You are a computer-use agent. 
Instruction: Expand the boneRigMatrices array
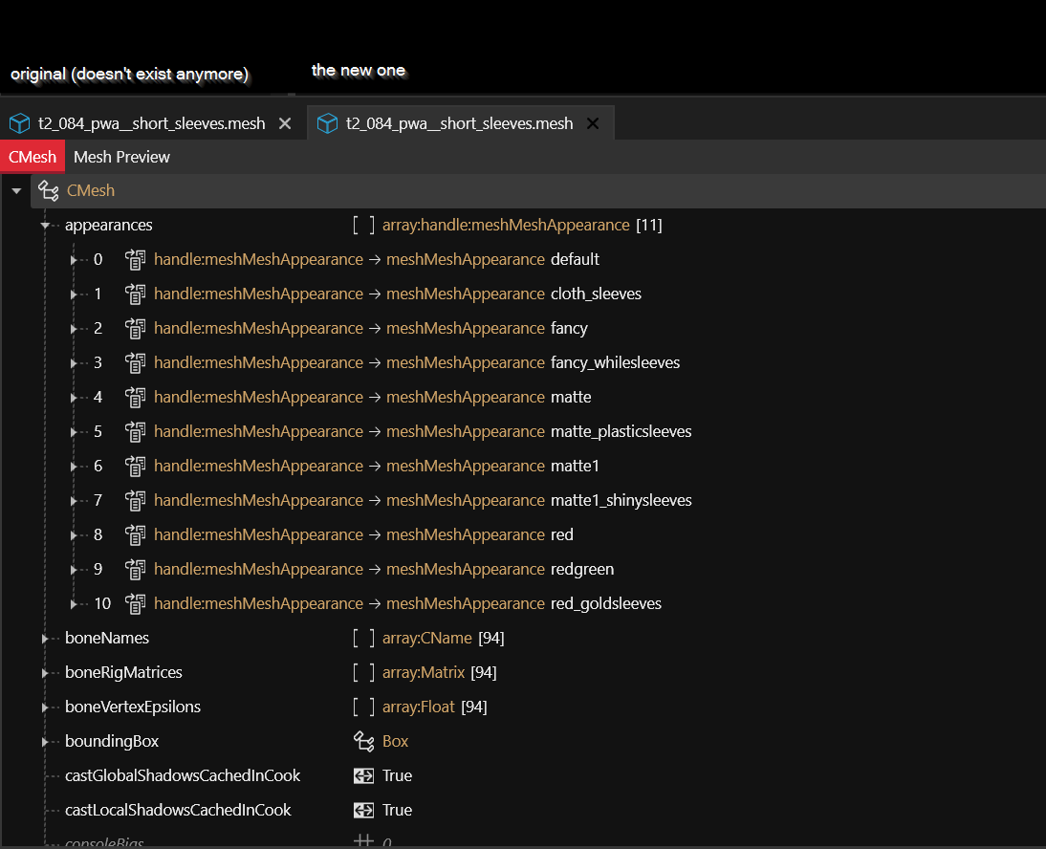click(45, 673)
